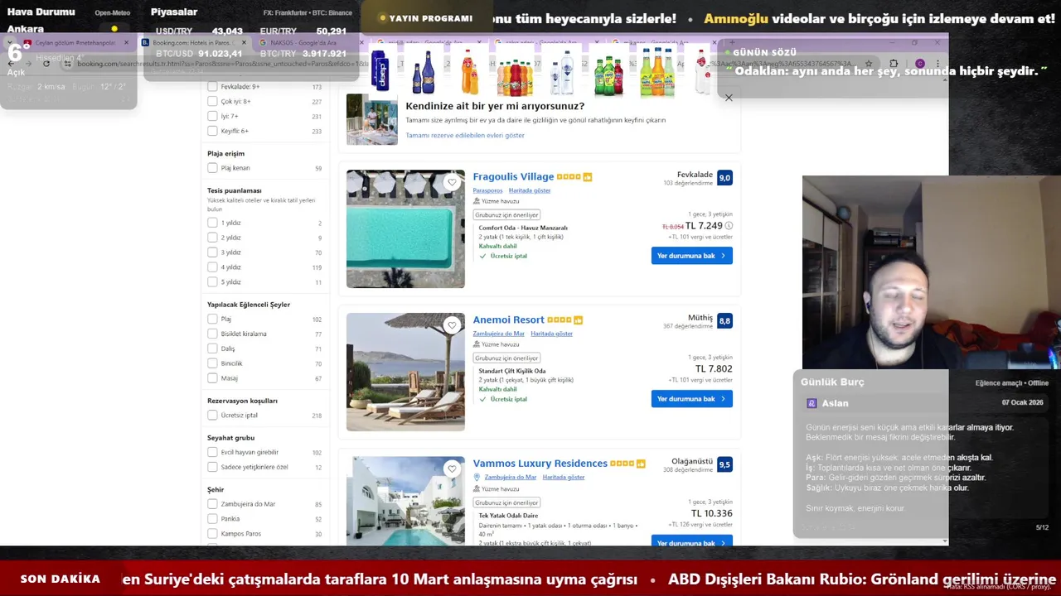Image resolution: width=1061 pixels, height=596 pixels.
Task: Click the pool icon under Fragoulis Village
Action: (477, 201)
